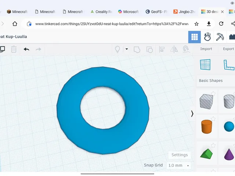The height and width of the screenshot is (176, 235).
Task: Click the Align tool icon
Action: coord(162,49)
